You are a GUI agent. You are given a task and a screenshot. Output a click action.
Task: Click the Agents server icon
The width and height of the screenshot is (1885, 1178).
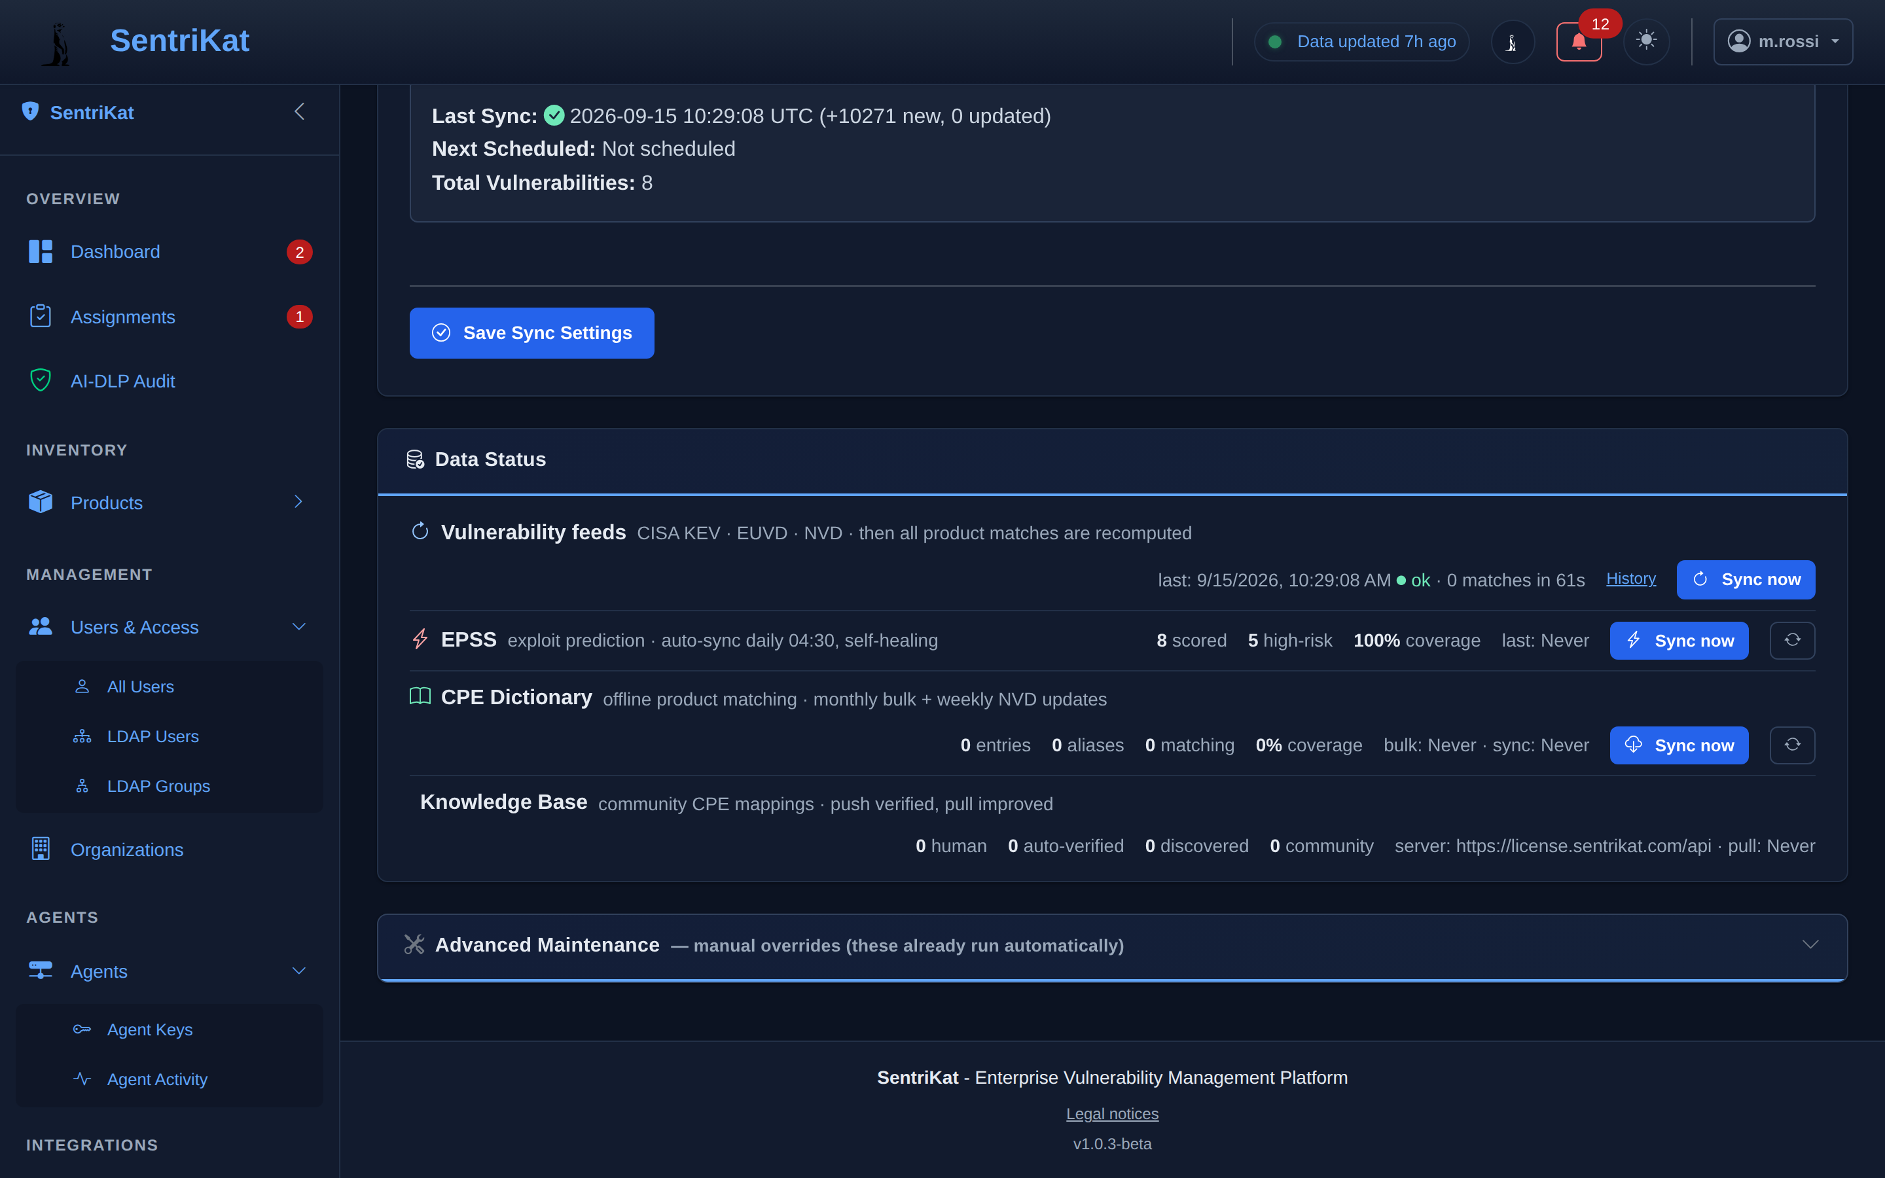41,971
